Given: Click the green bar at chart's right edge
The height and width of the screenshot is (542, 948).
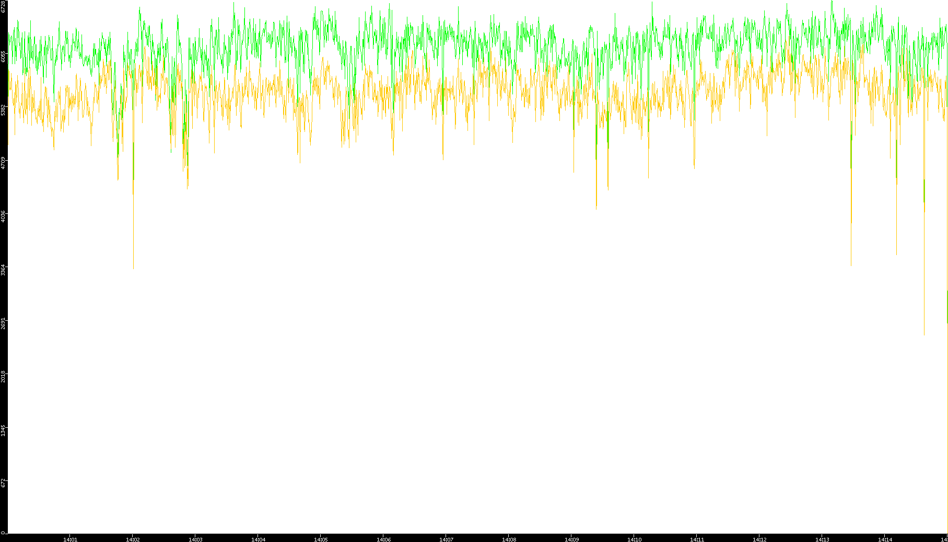Looking at the screenshot, I should pos(947,307).
